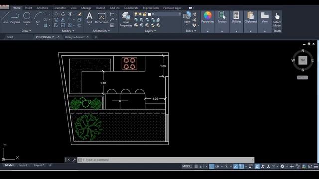Open the Annotate ribbon tab
The height and width of the screenshot is (179, 319).
(42, 8)
